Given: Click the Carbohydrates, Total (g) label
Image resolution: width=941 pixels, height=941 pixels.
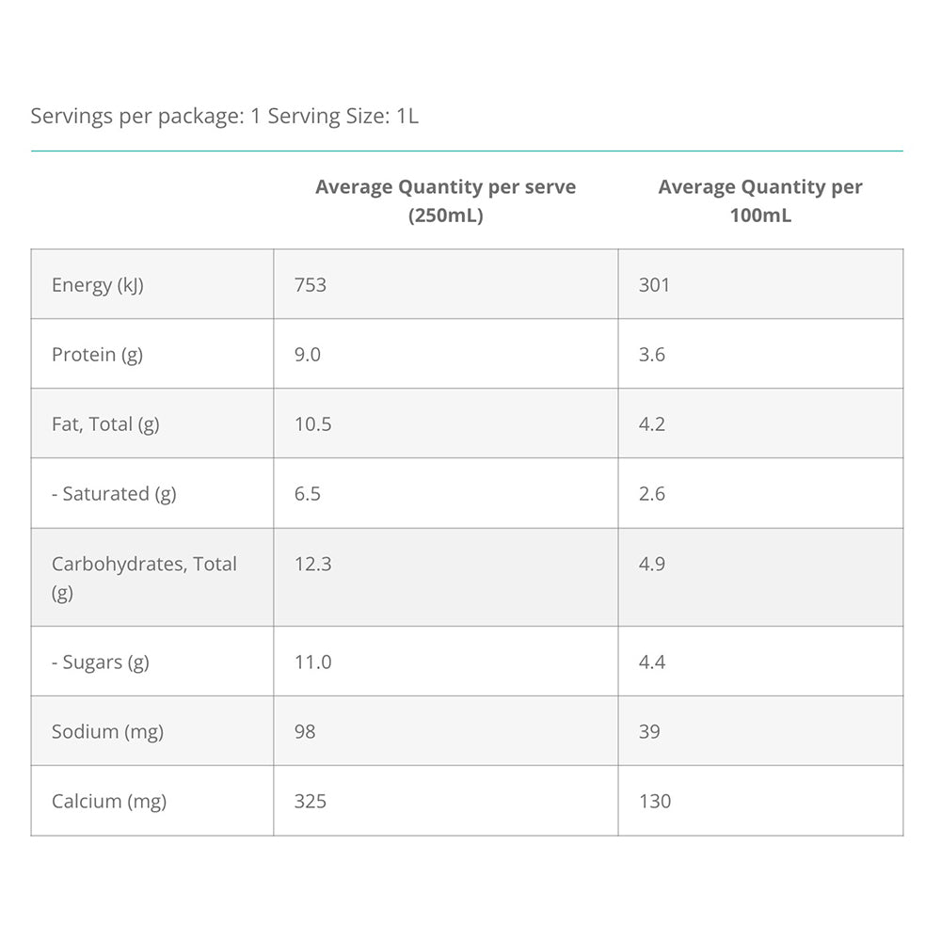Looking at the screenshot, I should coord(144,578).
